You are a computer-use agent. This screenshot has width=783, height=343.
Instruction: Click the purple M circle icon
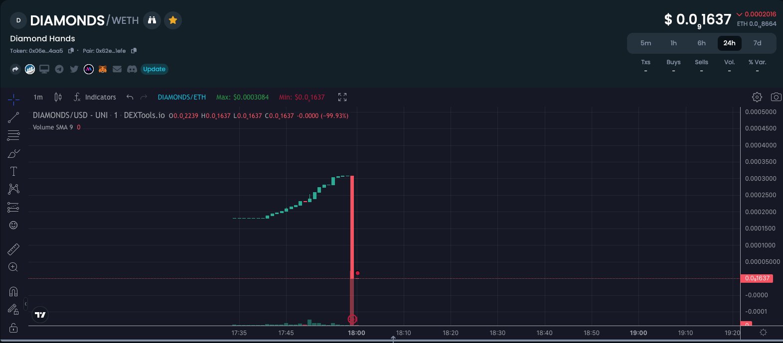[89, 69]
